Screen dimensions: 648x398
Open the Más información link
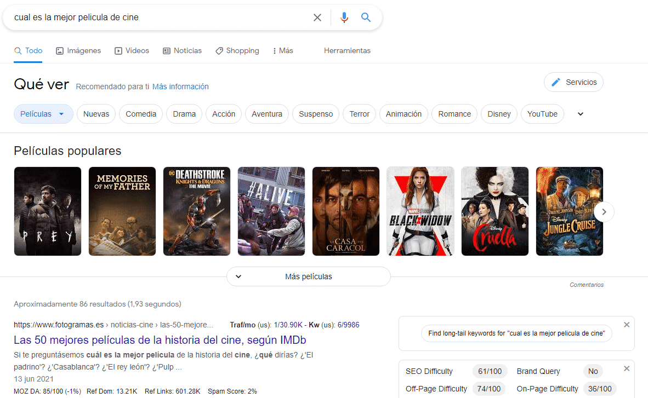click(x=180, y=86)
